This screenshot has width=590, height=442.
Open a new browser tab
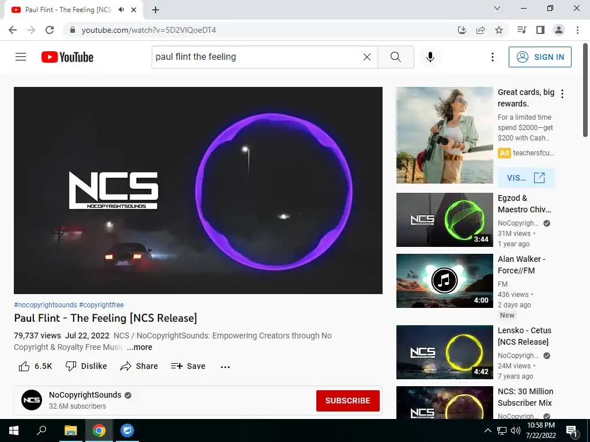coord(156,10)
